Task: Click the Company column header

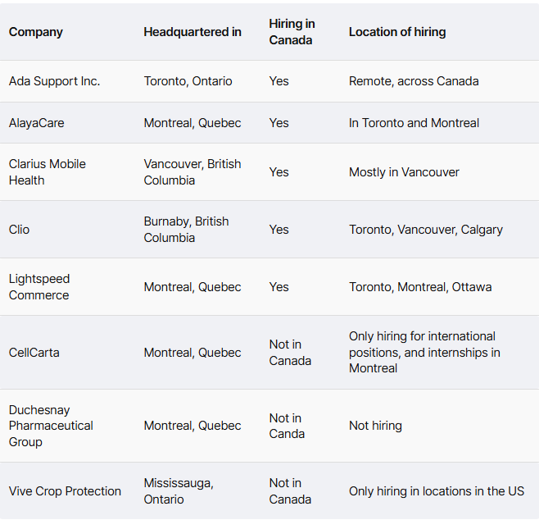Action: click(36, 32)
